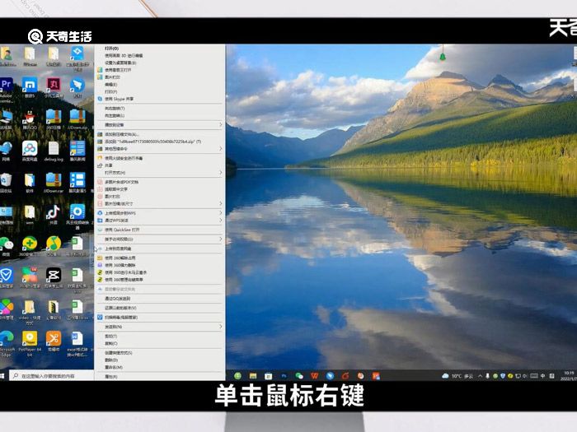Show hidden tray icons chevron
The height and width of the screenshot is (432, 577).
(x=481, y=376)
